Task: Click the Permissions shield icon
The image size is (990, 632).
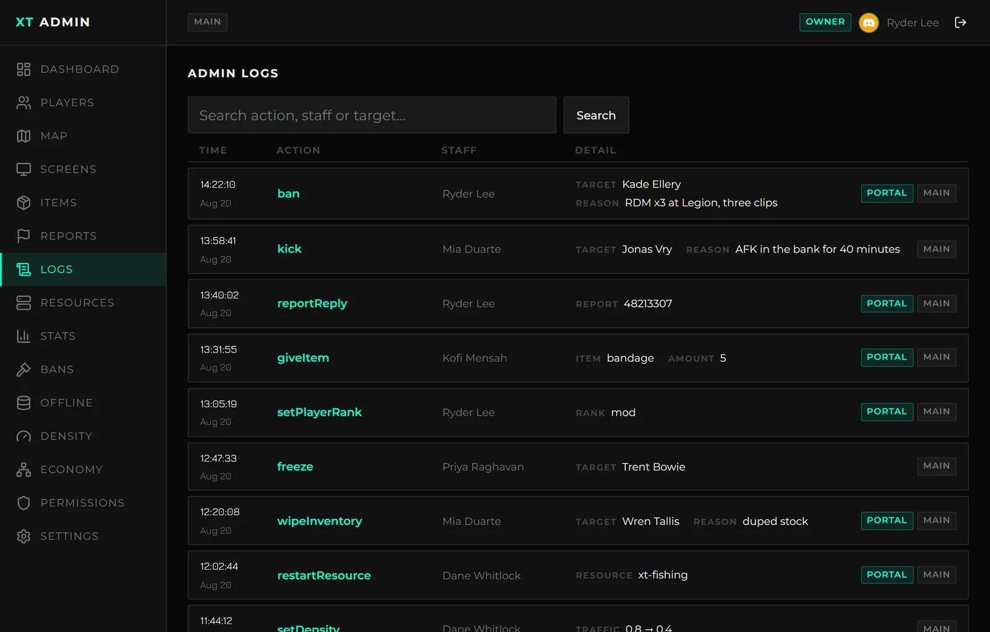Action: pos(24,503)
